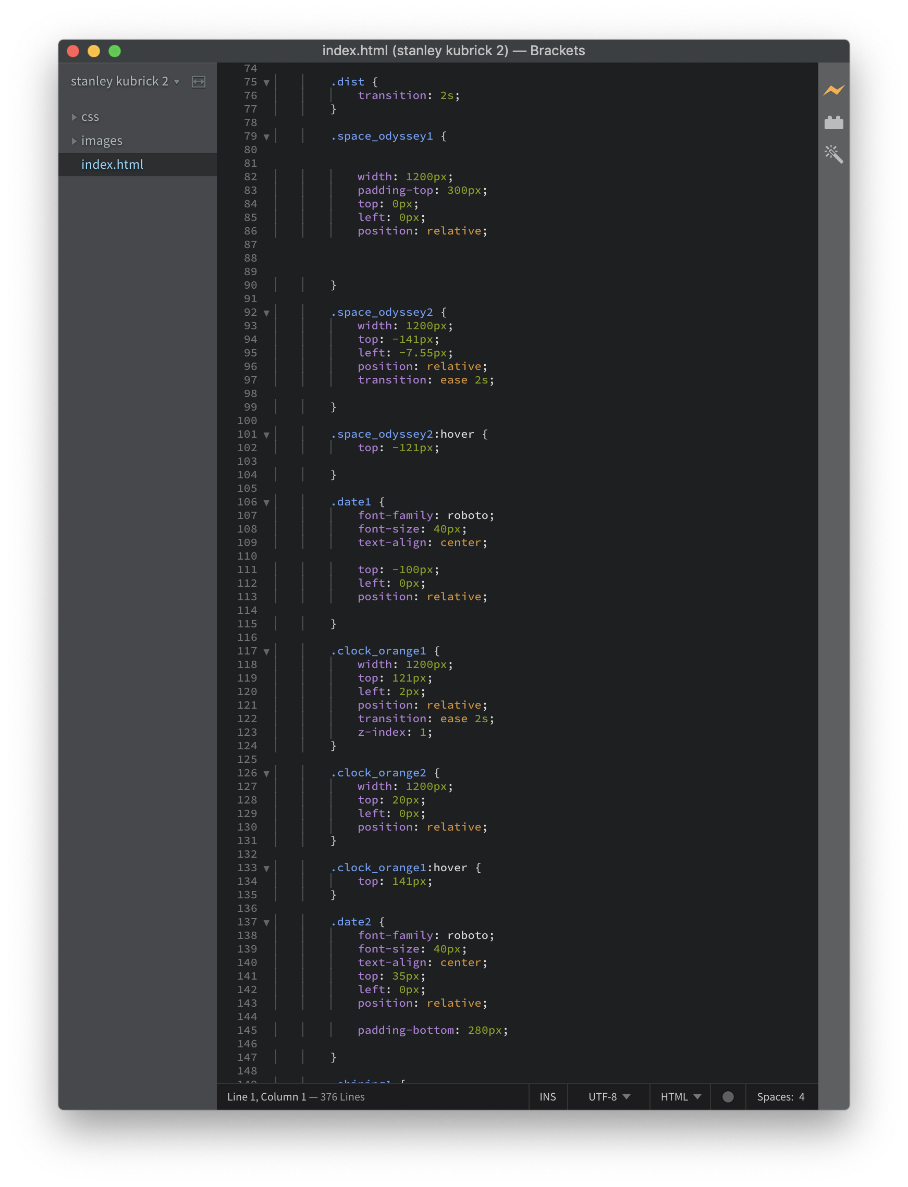Click line number 100 in the gutter

(247, 421)
